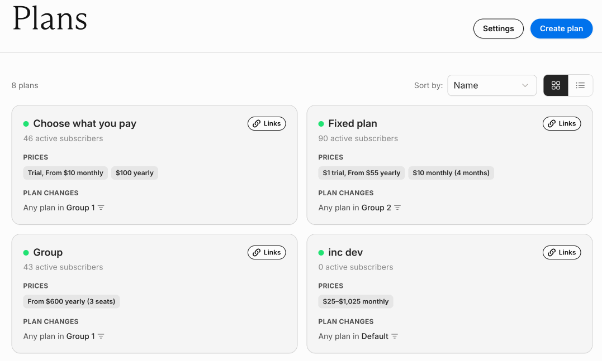Click the 43 active subscribers text
602x361 pixels.
(63, 267)
